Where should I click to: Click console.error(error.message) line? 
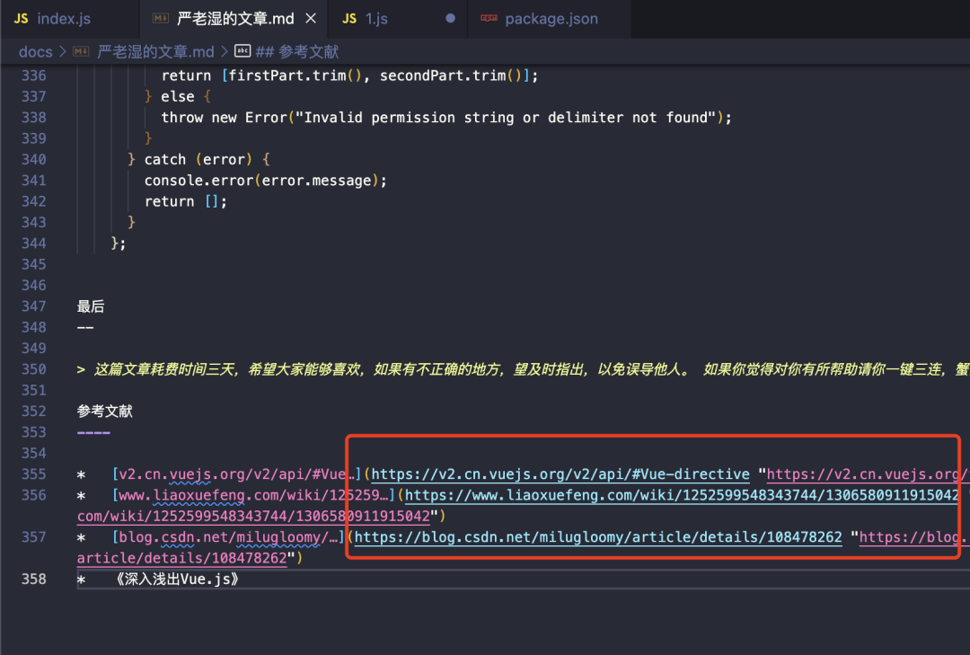265,181
